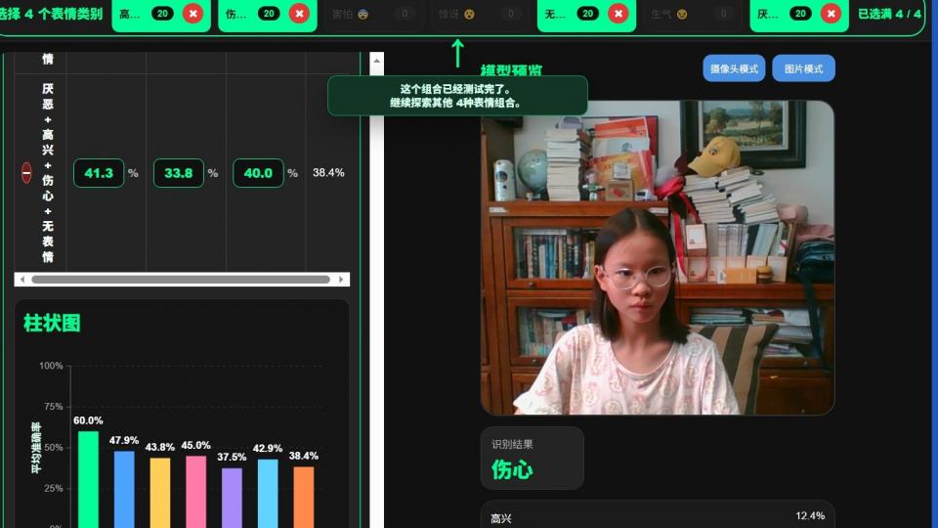The width and height of the screenshot is (938, 528).
Task: Click the vertical scrollbar up arrow
Action: (x=376, y=61)
